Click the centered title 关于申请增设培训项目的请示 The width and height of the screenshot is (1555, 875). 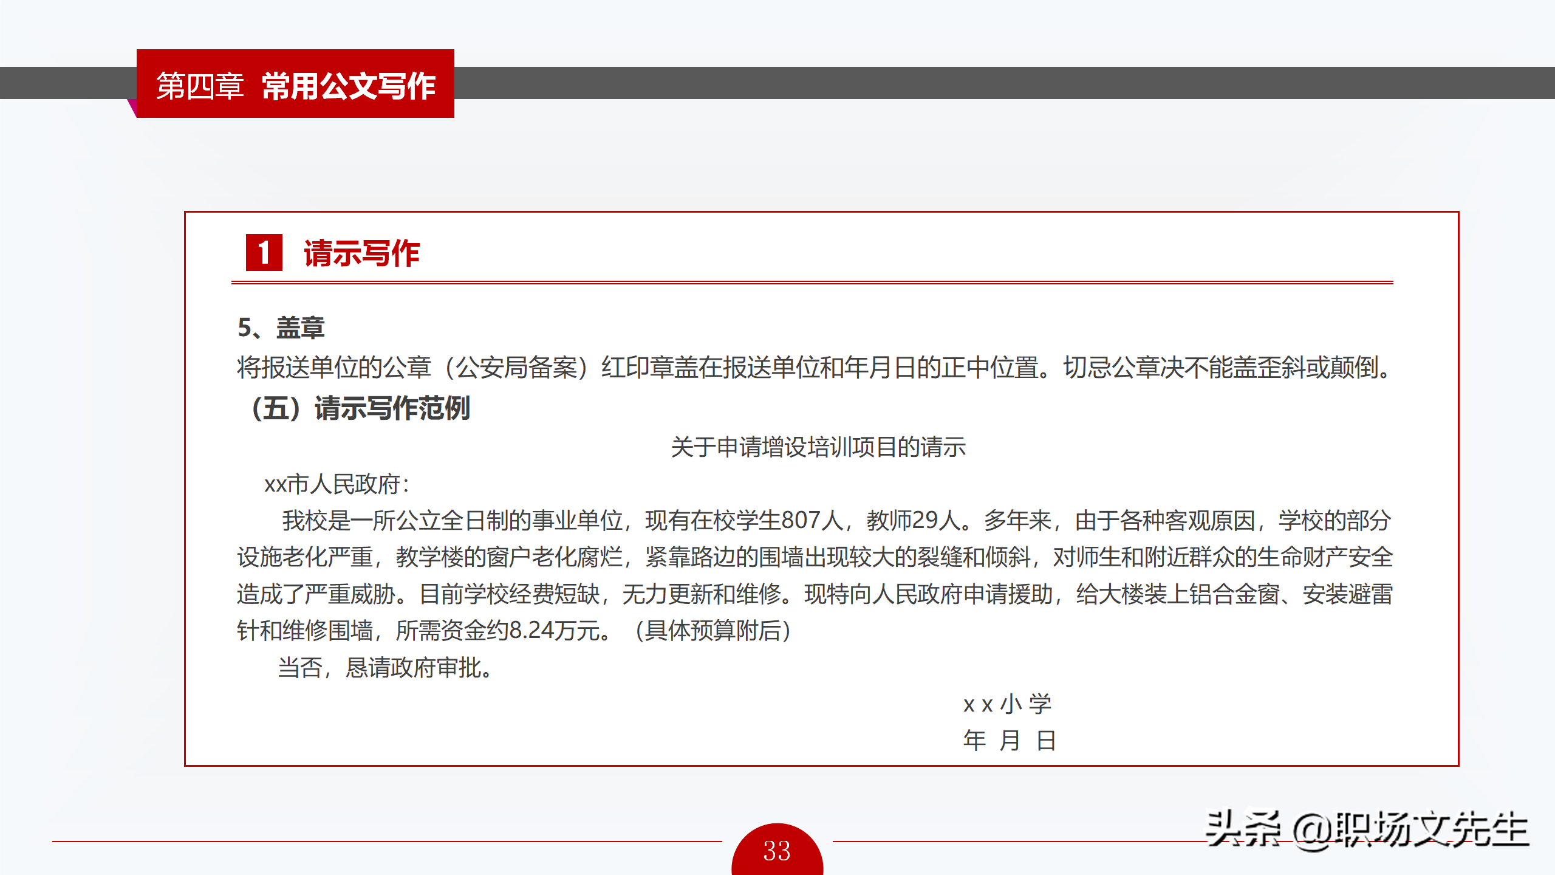(x=818, y=447)
